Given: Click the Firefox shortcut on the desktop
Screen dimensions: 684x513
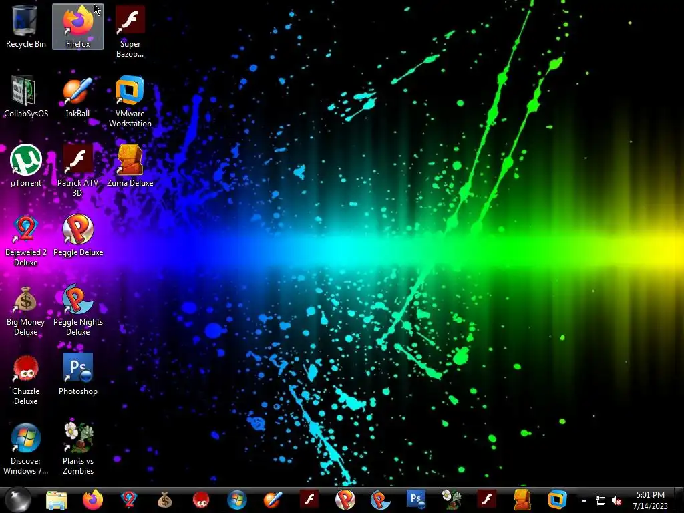Looking at the screenshot, I should click(x=78, y=27).
